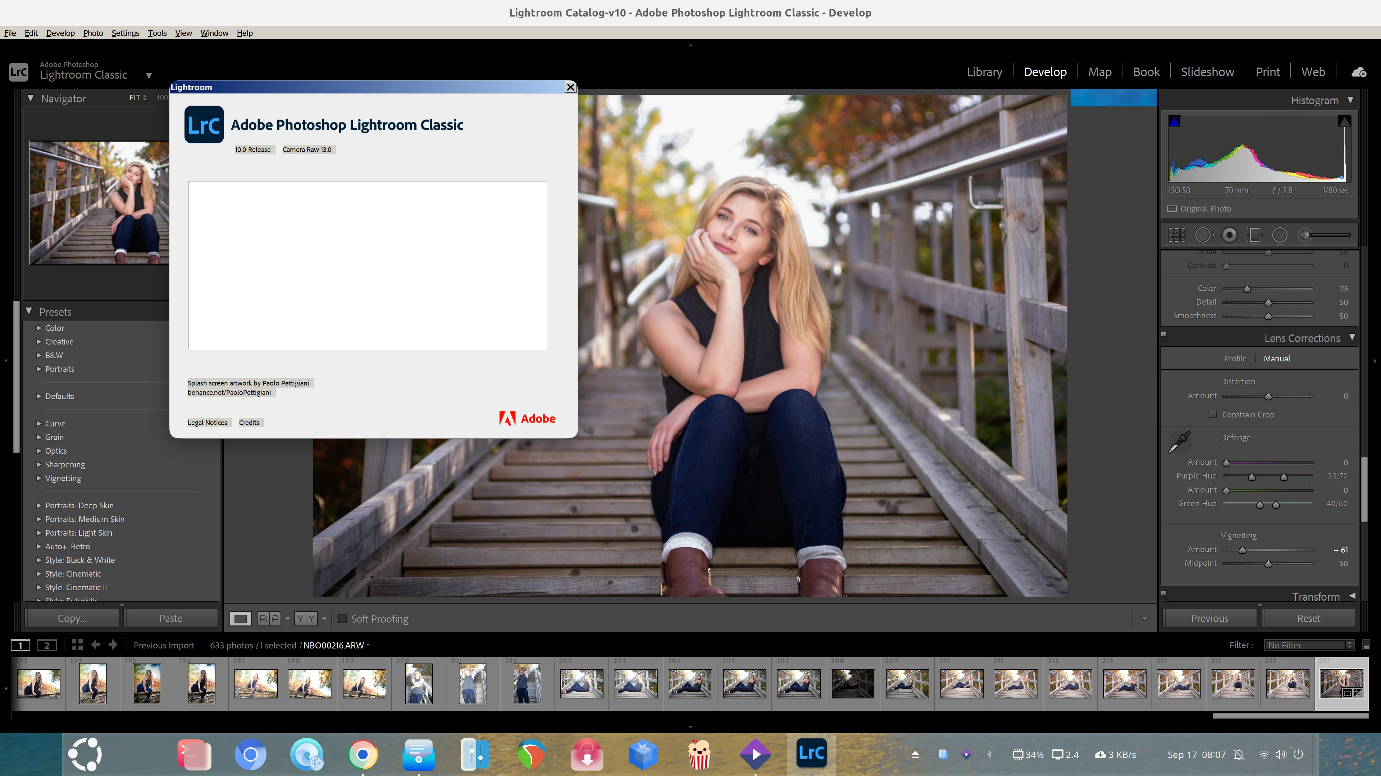The width and height of the screenshot is (1381, 776).
Task: Select the Crop Overlay tool icon
Action: 1177,235
